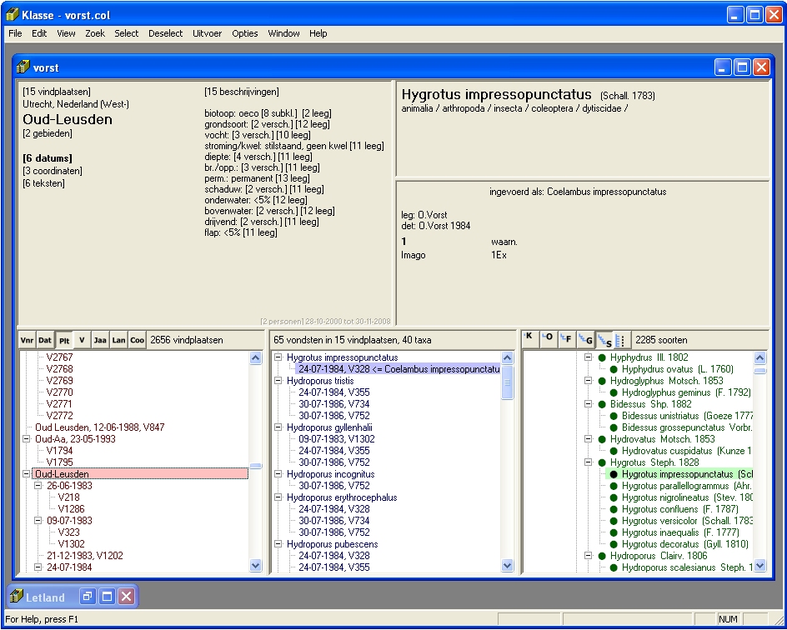The height and width of the screenshot is (630, 787).
Task: Click the O taxonomy level button
Action: pos(547,337)
